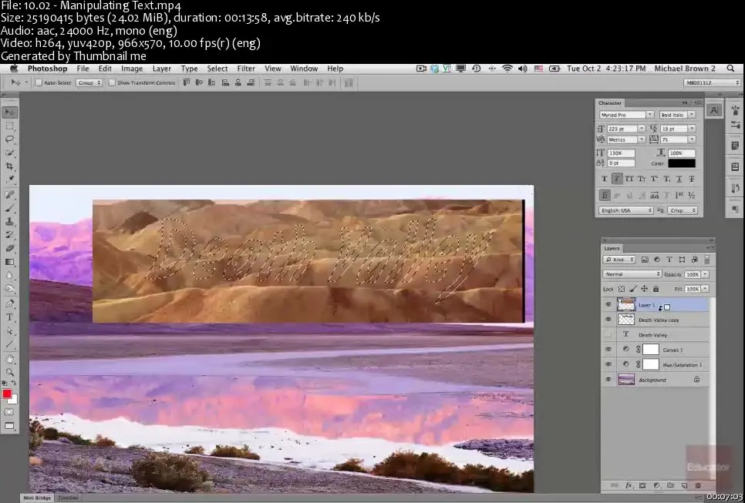Select the History Brush tool
The width and height of the screenshot is (745, 503).
(x=9, y=235)
